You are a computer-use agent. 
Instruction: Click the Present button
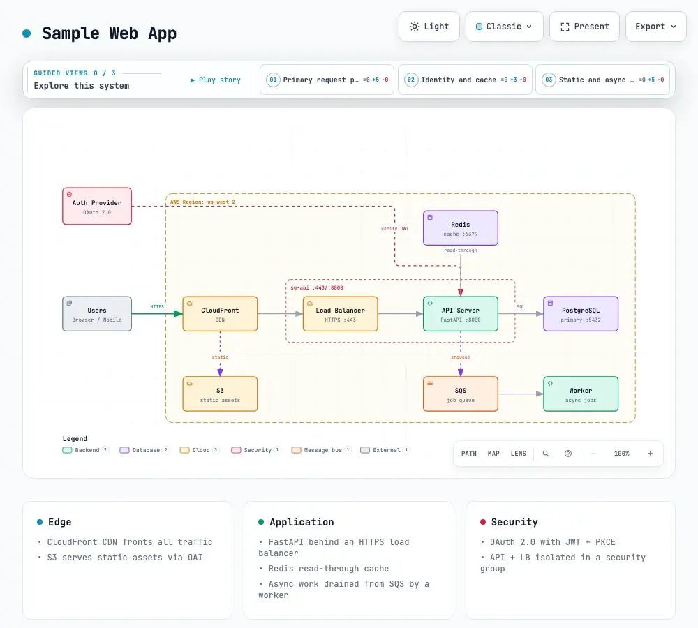click(x=584, y=27)
